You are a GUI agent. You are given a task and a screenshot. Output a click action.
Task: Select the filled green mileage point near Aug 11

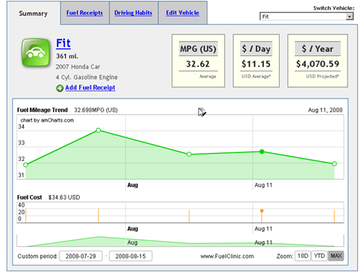pos(262,151)
